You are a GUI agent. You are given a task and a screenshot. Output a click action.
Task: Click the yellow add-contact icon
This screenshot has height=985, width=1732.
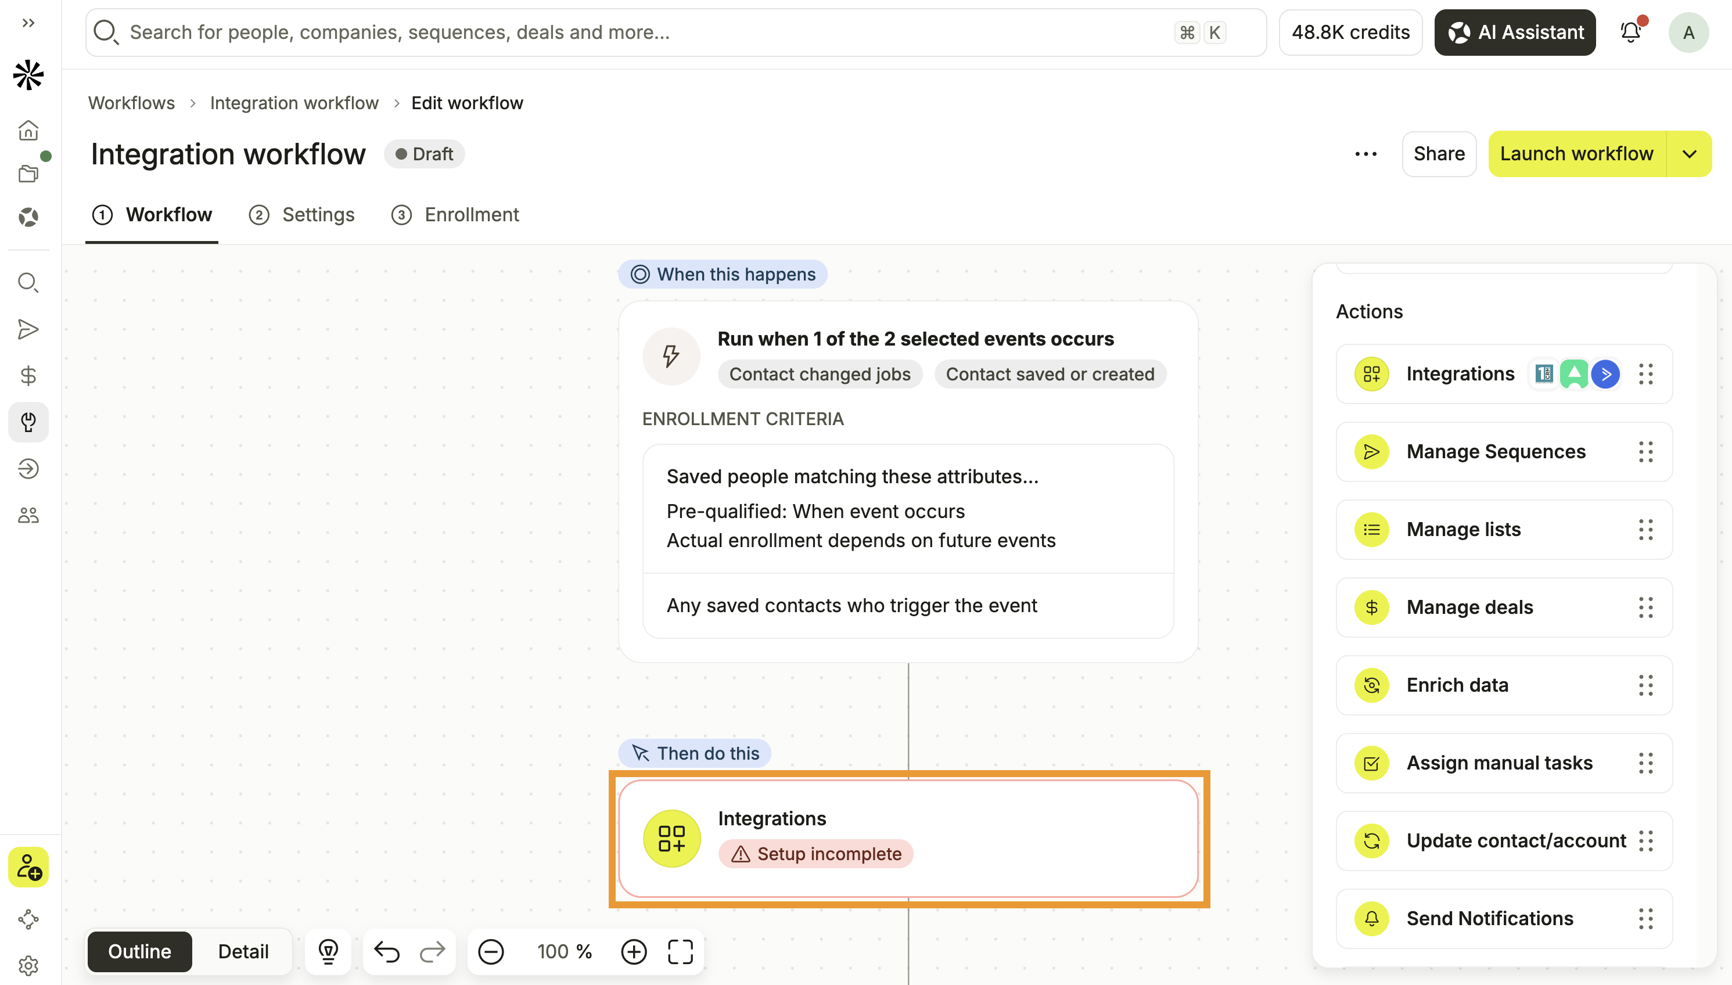point(28,867)
